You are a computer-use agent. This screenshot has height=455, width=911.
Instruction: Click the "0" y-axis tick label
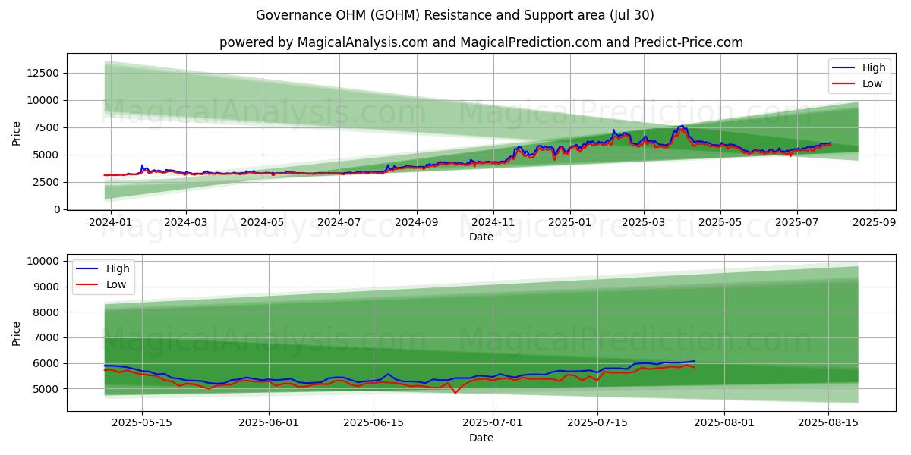tap(56, 209)
